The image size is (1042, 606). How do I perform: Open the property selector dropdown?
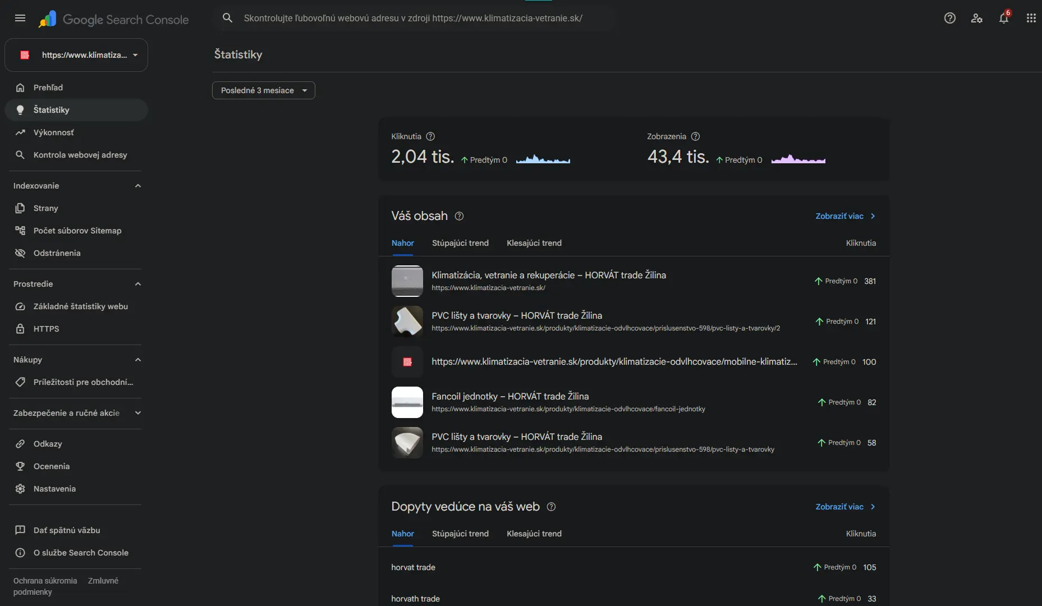pyautogui.click(x=76, y=55)
